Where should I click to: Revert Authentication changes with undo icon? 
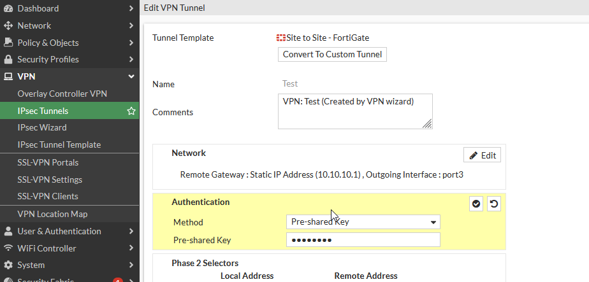coord(493,204)
